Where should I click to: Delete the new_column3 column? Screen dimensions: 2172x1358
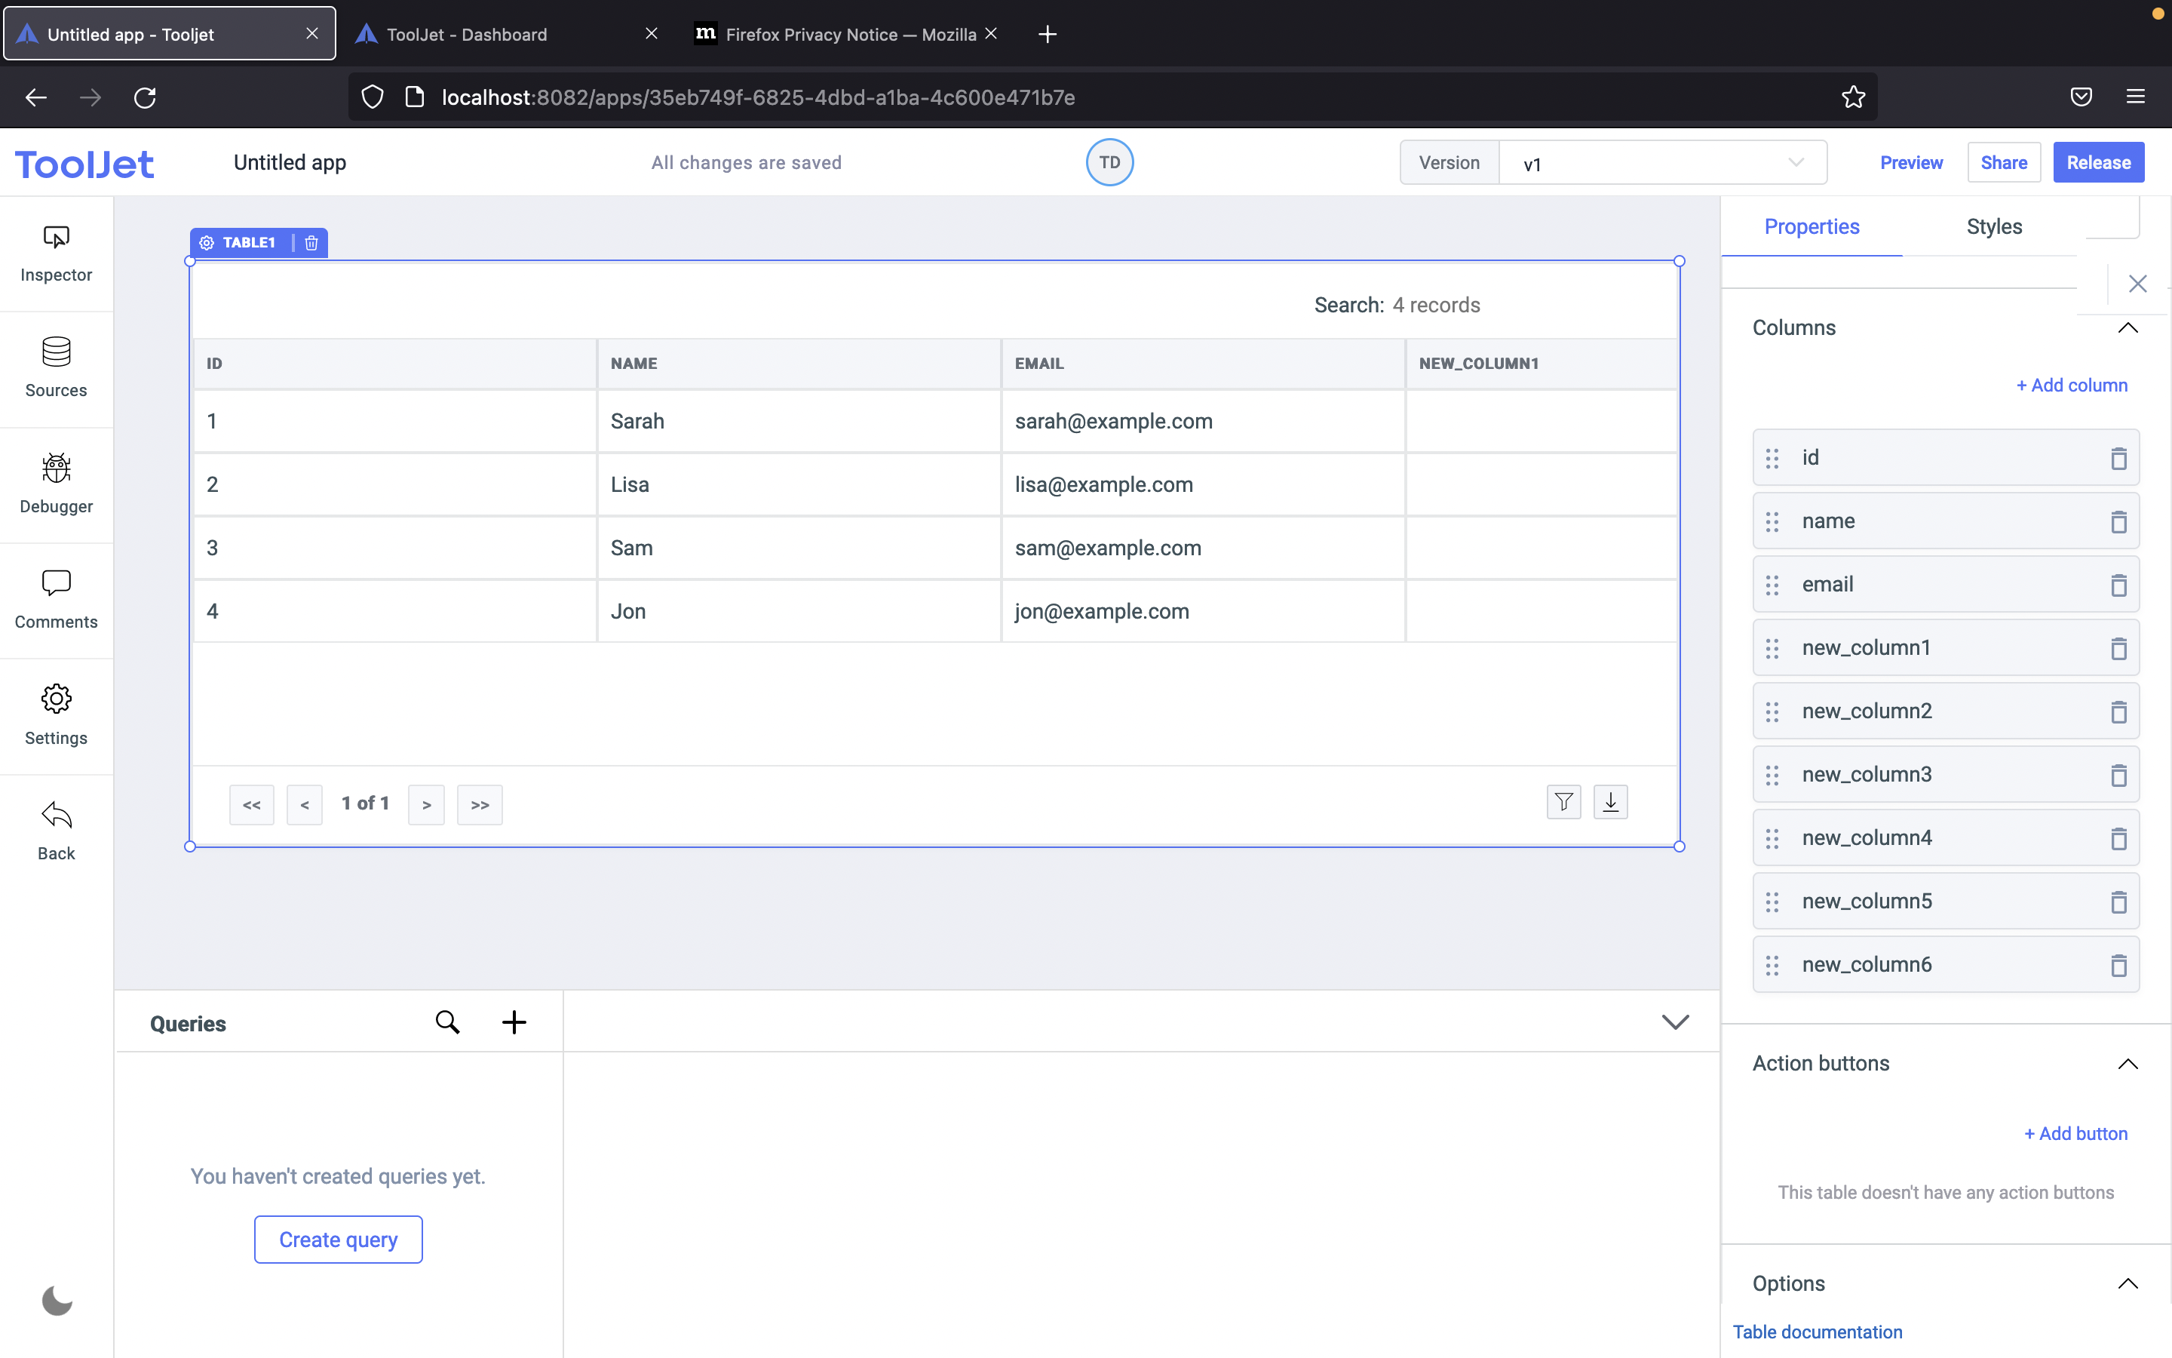pyautogui.click(x=2118, y=775)
